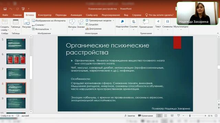Viewport: 220px width, 123px height.
Task: Click the zoom slider handle
Action: coord(190,116)
